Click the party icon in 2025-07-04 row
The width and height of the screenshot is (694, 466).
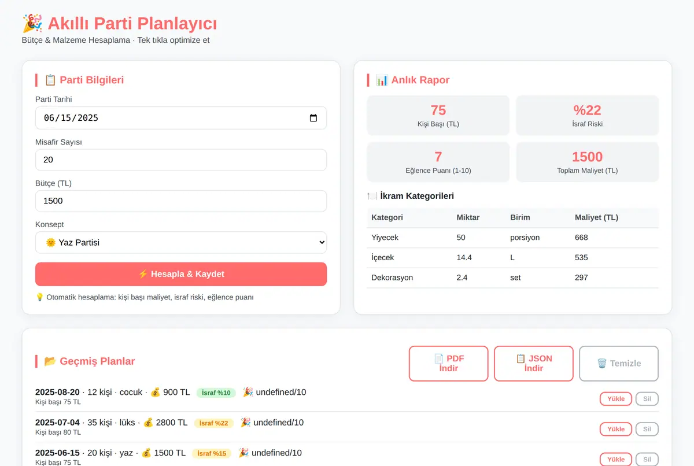245,423
